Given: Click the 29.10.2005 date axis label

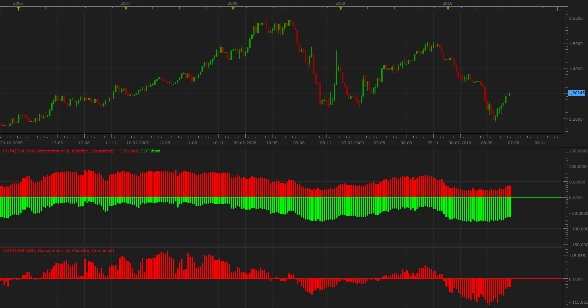Looking at the screenshot, I should pos(11,143).
